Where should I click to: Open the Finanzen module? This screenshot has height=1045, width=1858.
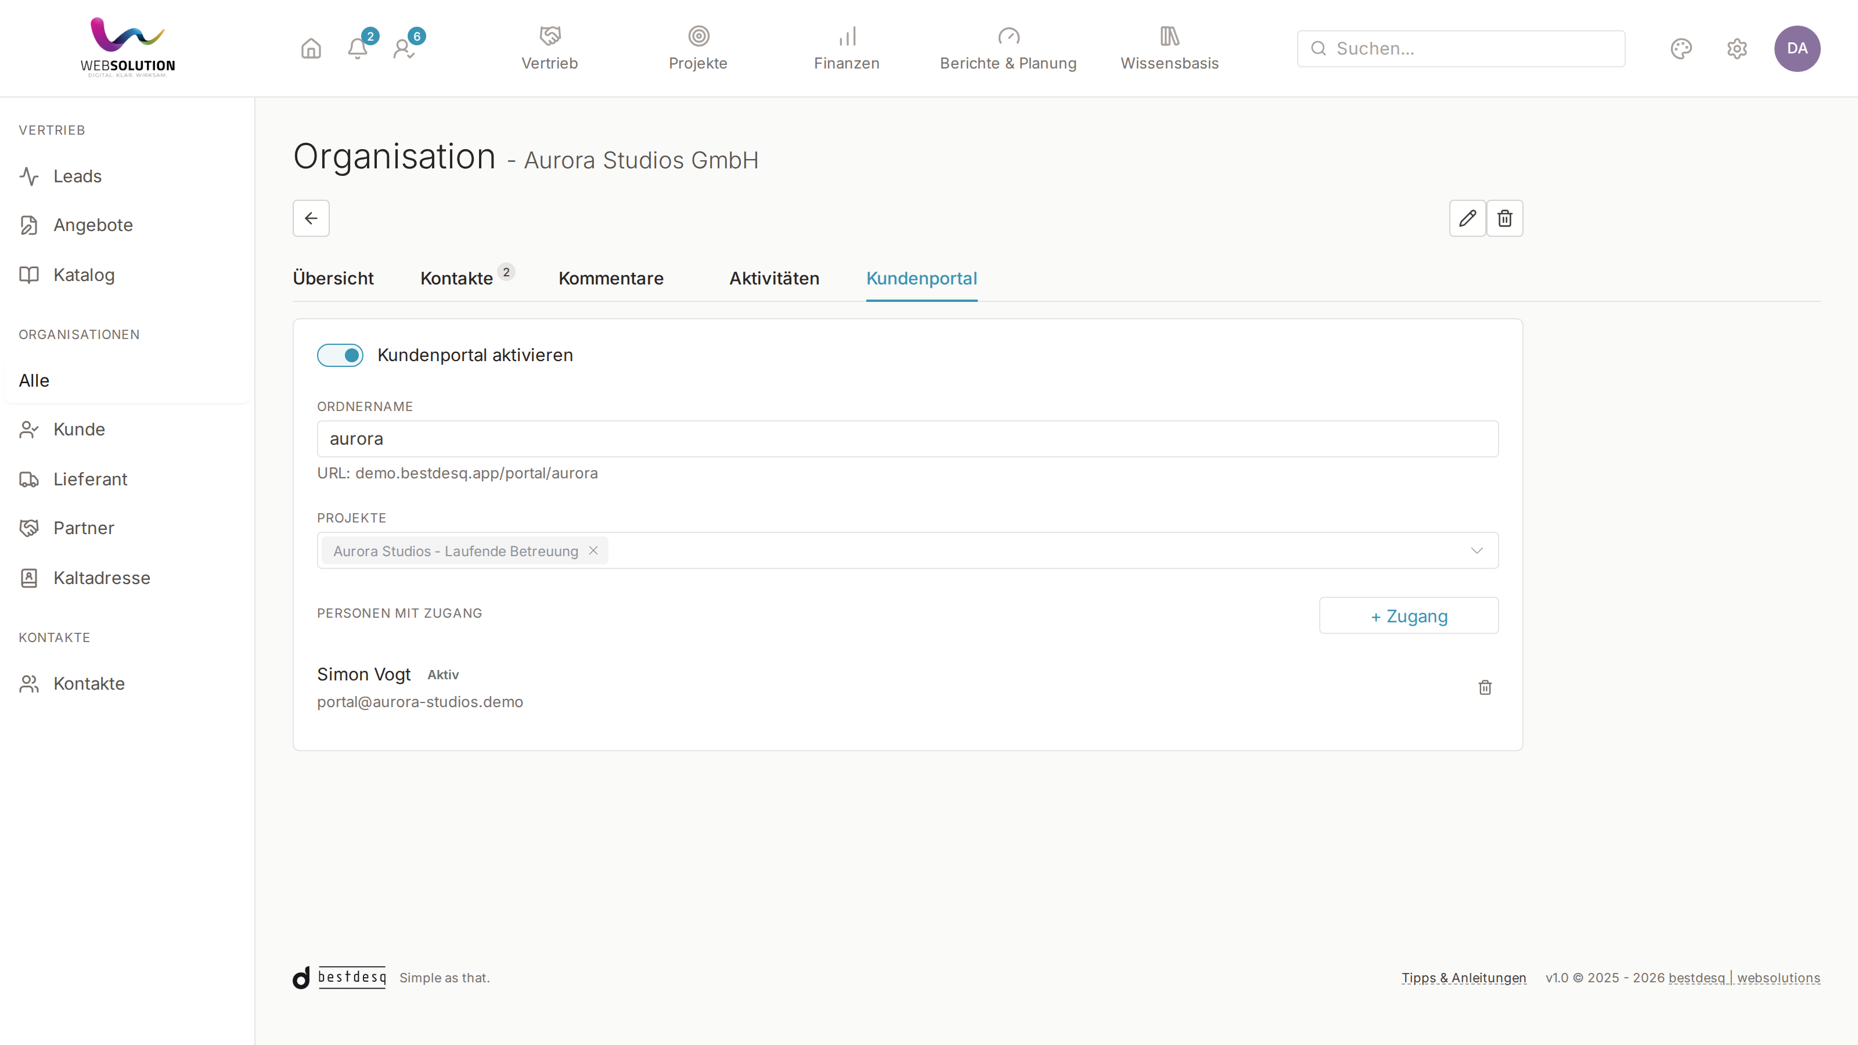coord(847,48)
